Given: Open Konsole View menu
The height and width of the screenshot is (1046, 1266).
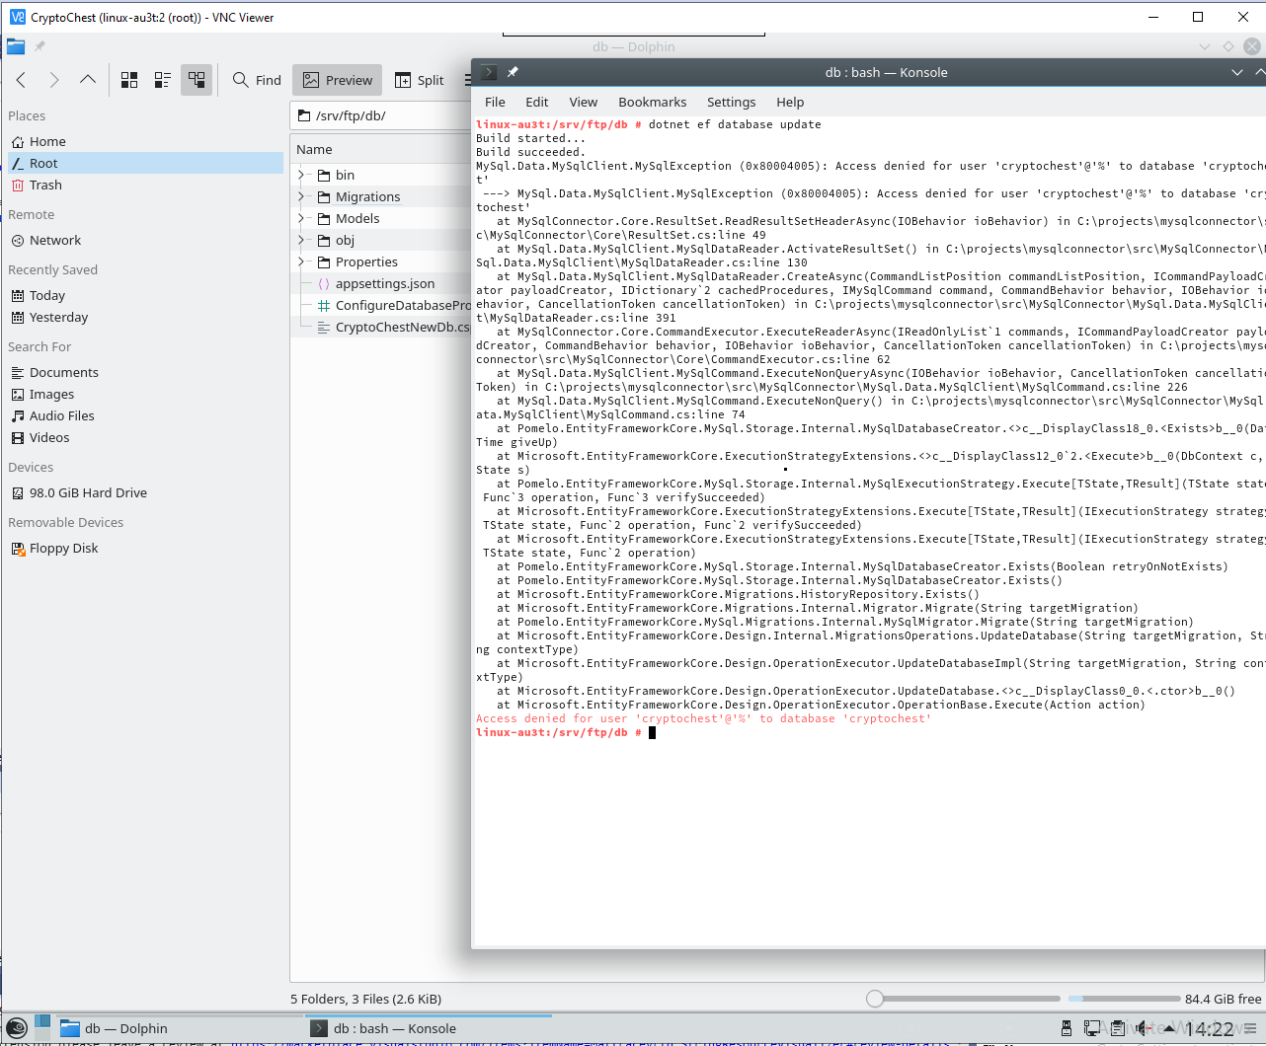Looking at the screenshot, I should [x=584, y=102].
